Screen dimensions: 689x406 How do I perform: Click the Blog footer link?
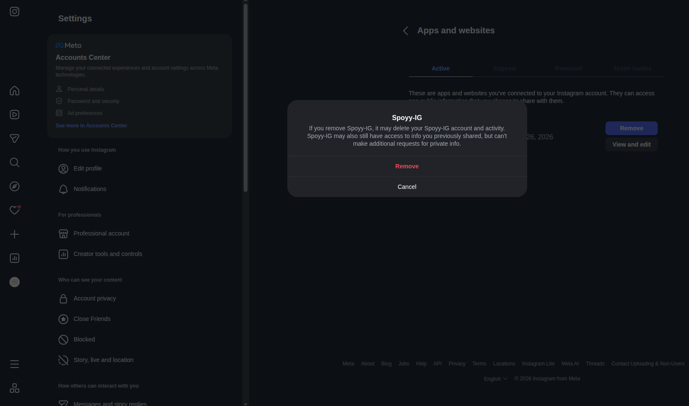coord(386,364)
